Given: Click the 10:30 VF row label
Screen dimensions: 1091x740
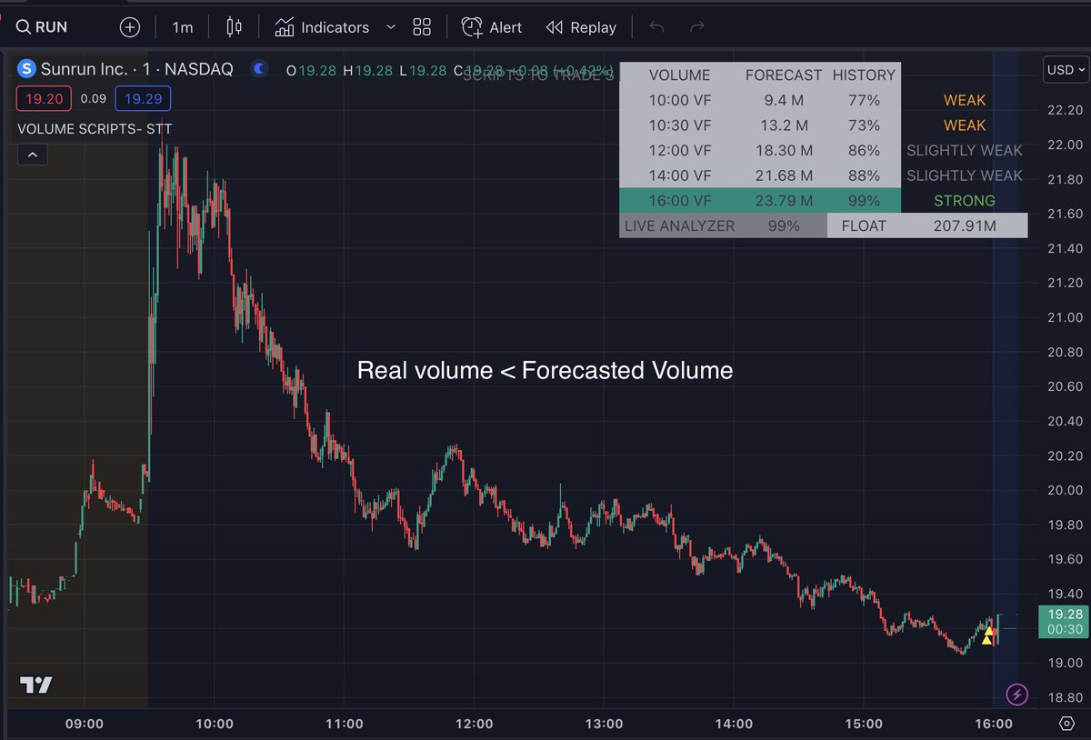Looking at the screenshot, I should click(680, 125).
